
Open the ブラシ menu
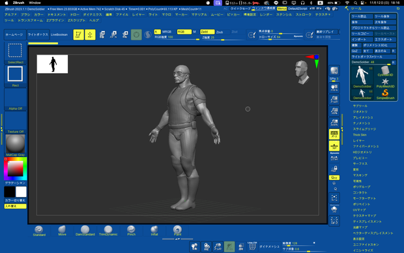pyautogui.click(x=25, y=15)
